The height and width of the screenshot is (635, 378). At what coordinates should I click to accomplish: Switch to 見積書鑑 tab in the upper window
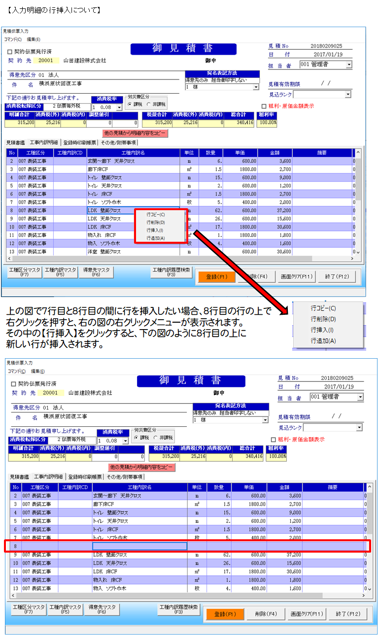pyautogui.click(x=16, y=143)
